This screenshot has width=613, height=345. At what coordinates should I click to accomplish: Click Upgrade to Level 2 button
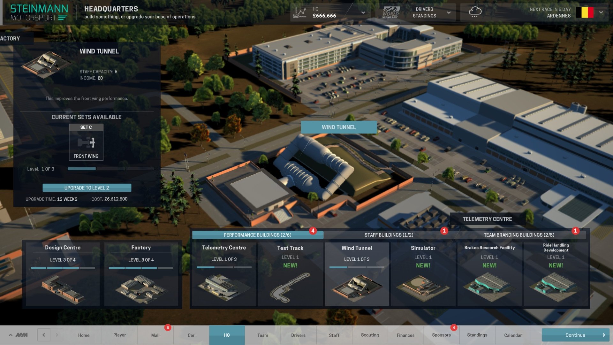pos(86,188)
